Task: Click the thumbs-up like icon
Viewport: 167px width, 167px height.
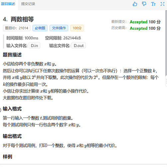Action: (x=135, y=4)
